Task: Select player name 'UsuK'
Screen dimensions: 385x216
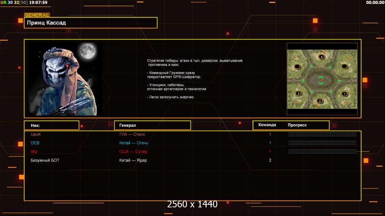Action: point(36,134)
